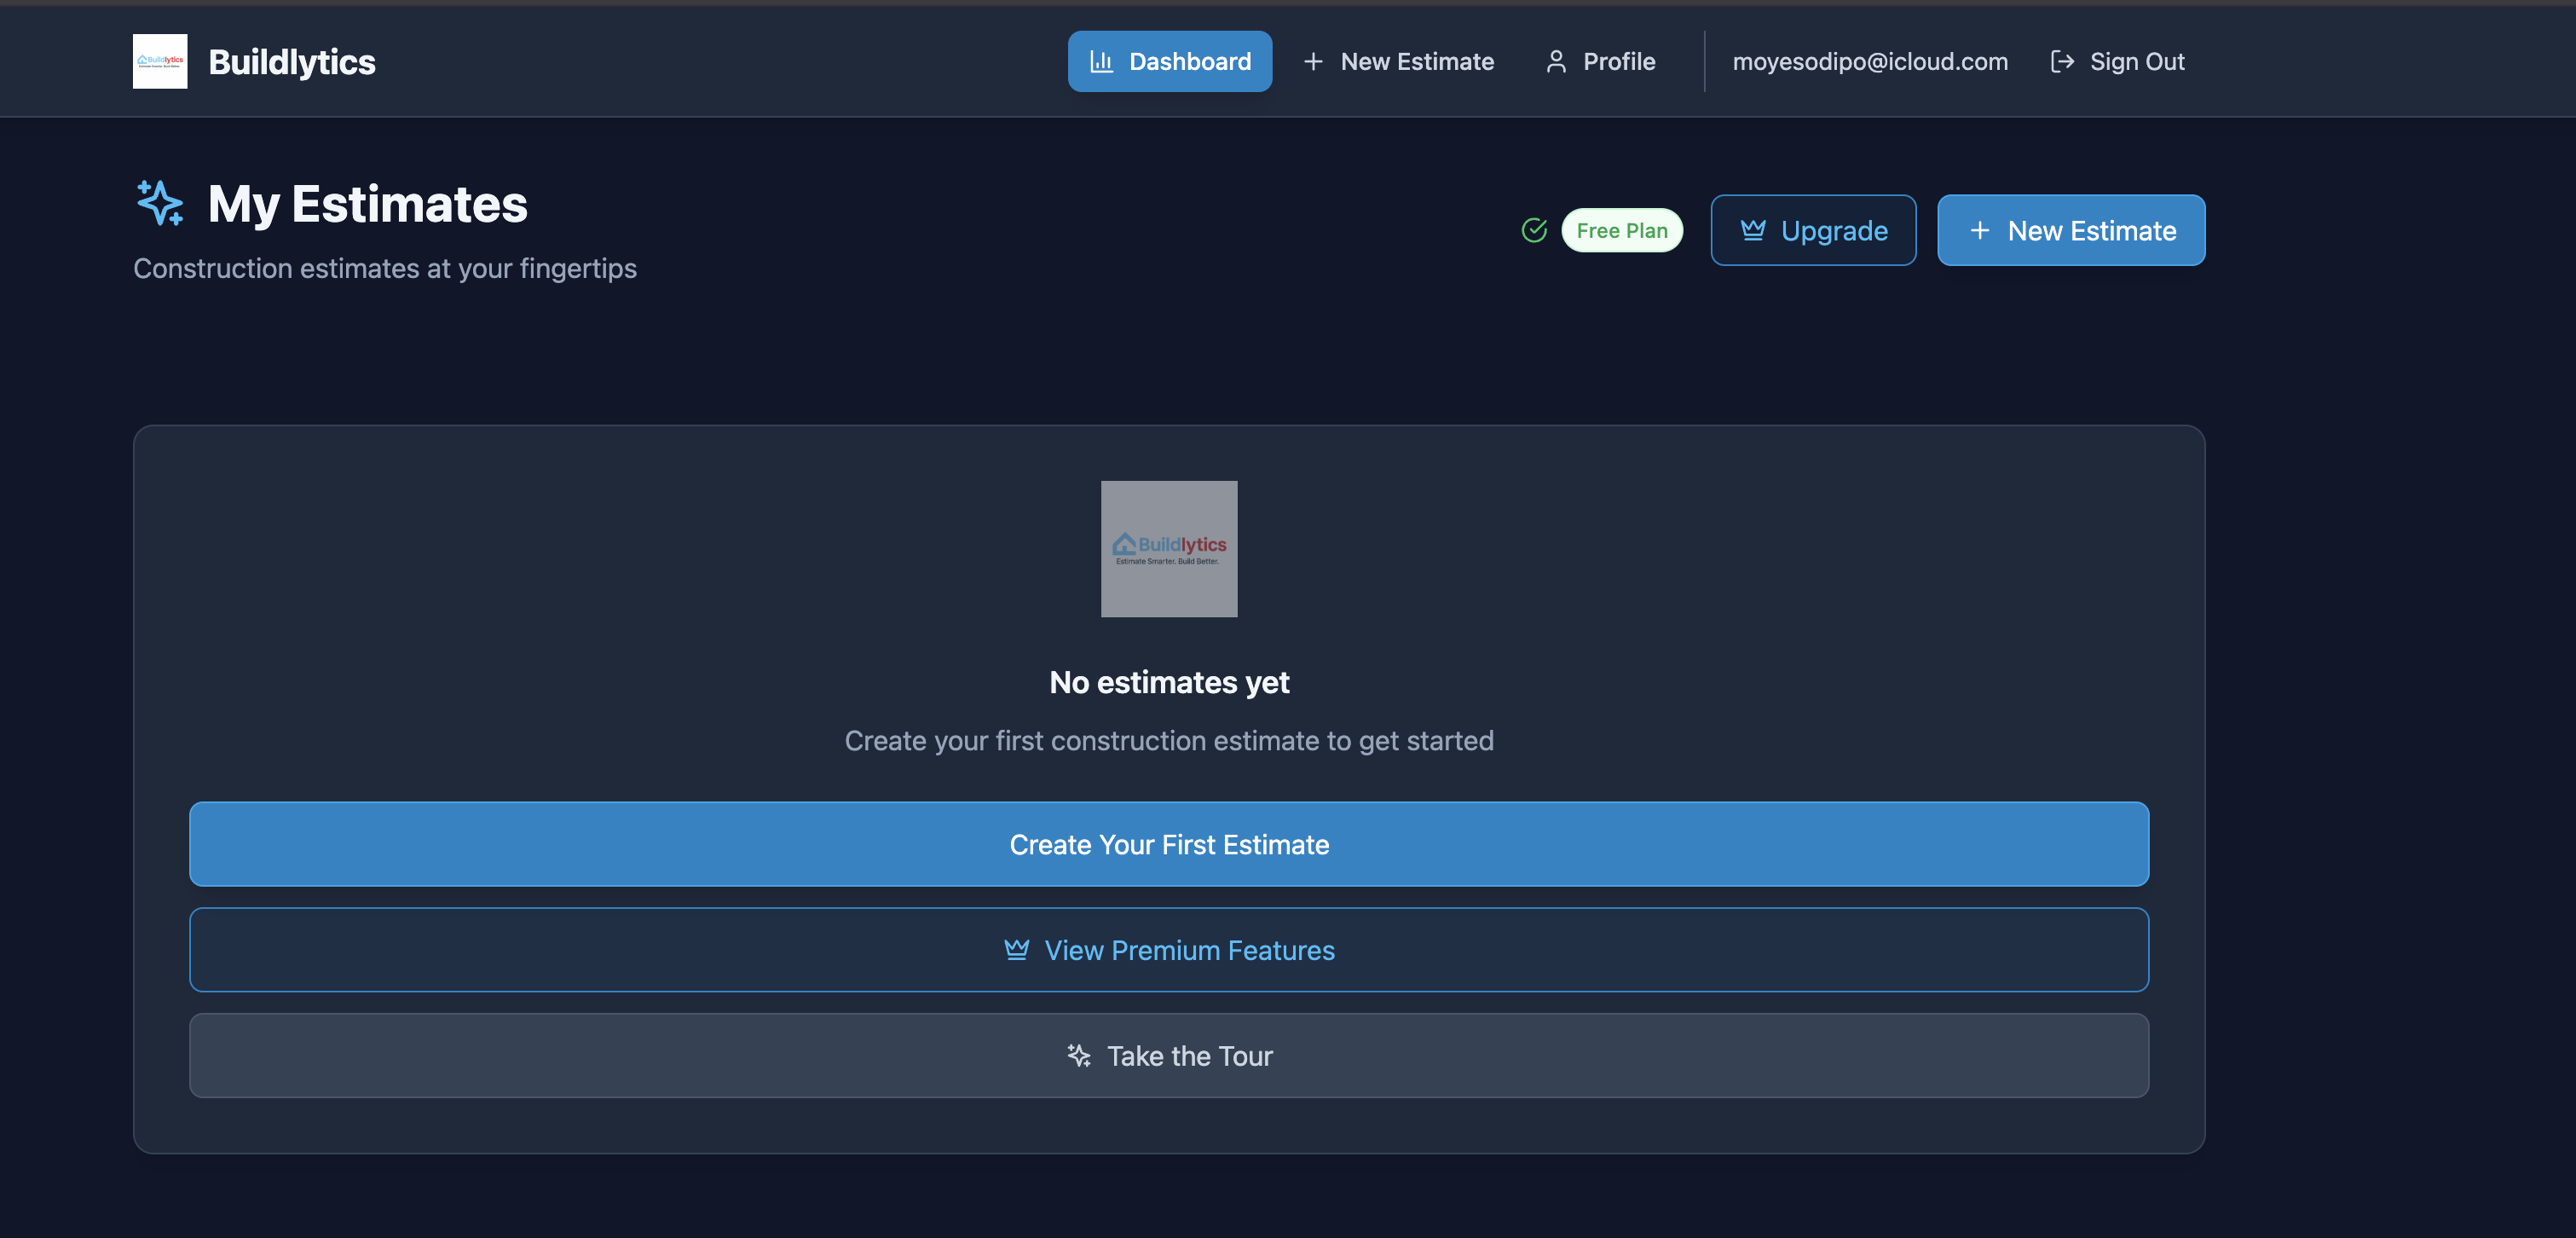Click the Free Plan badge

point(1621,230)
